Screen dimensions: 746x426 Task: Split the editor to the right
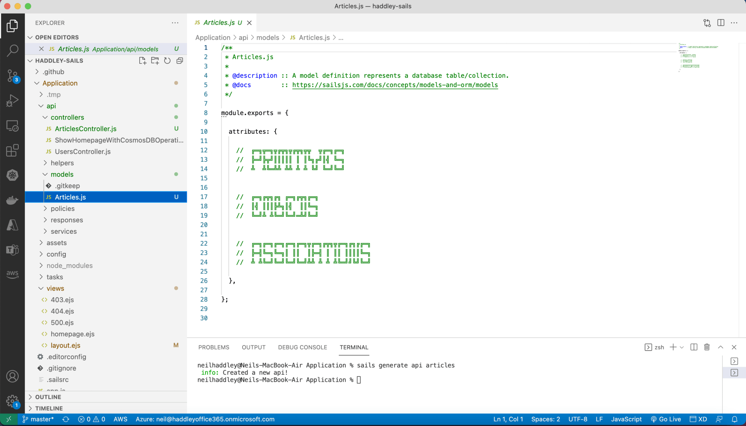pyautogui.click(x=721, y=23)
